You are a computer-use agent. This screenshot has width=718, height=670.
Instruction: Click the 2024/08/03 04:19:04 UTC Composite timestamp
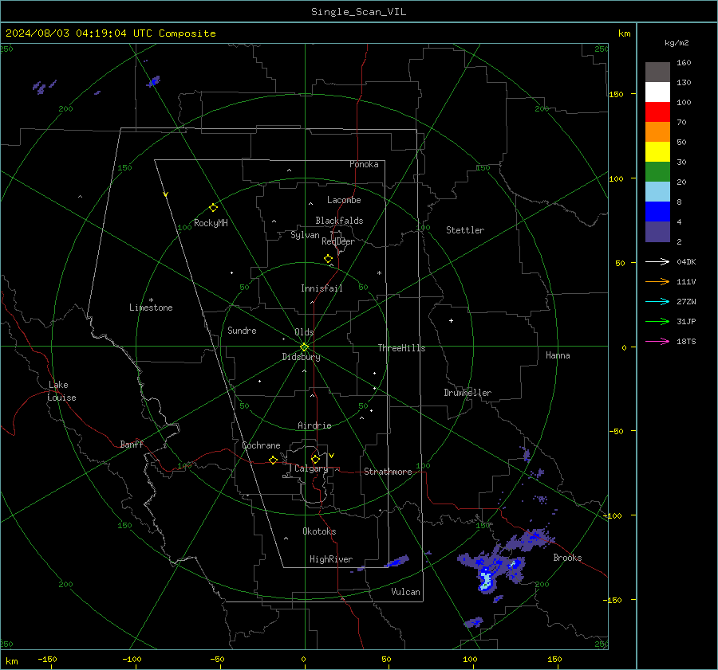(x=110, y=33)
